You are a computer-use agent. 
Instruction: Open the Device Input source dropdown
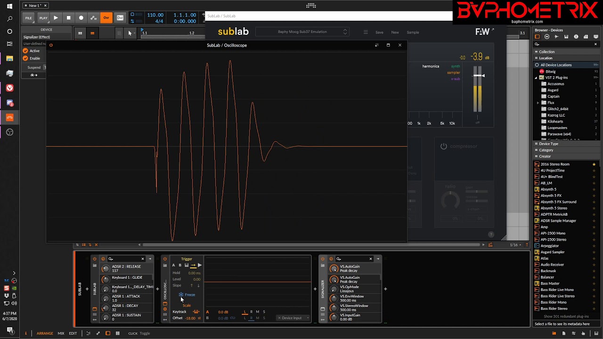coord(293,318)
